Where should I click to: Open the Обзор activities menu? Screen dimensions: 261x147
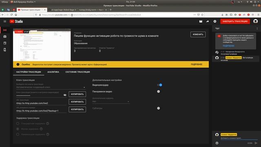click(4, 2)
